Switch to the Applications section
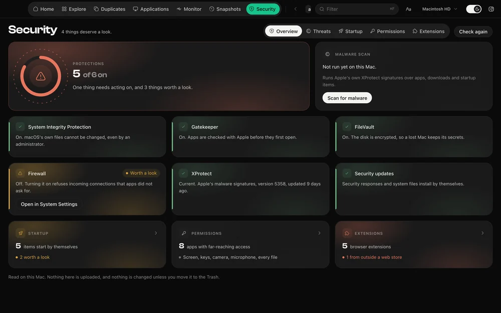This screenshot has height=313, width=501. coord(151,9)
